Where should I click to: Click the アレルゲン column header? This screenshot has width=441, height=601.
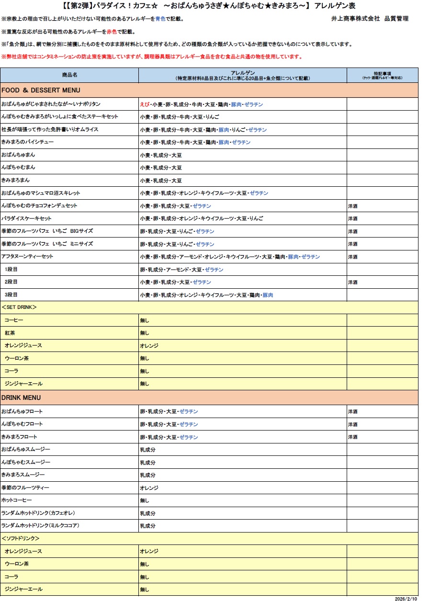[242, 75]
